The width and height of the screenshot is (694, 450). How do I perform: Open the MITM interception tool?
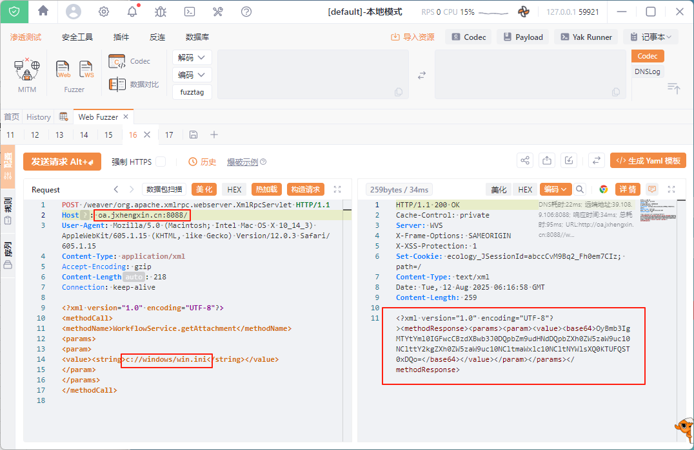[27, 75]
